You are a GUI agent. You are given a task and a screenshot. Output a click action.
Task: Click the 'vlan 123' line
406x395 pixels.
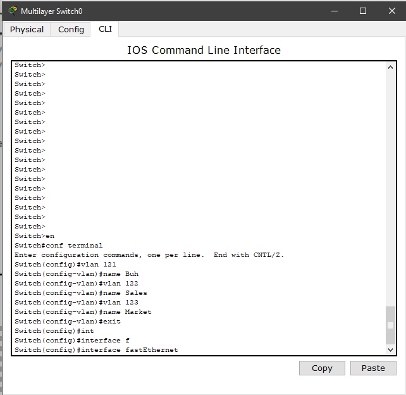[77, 303]
